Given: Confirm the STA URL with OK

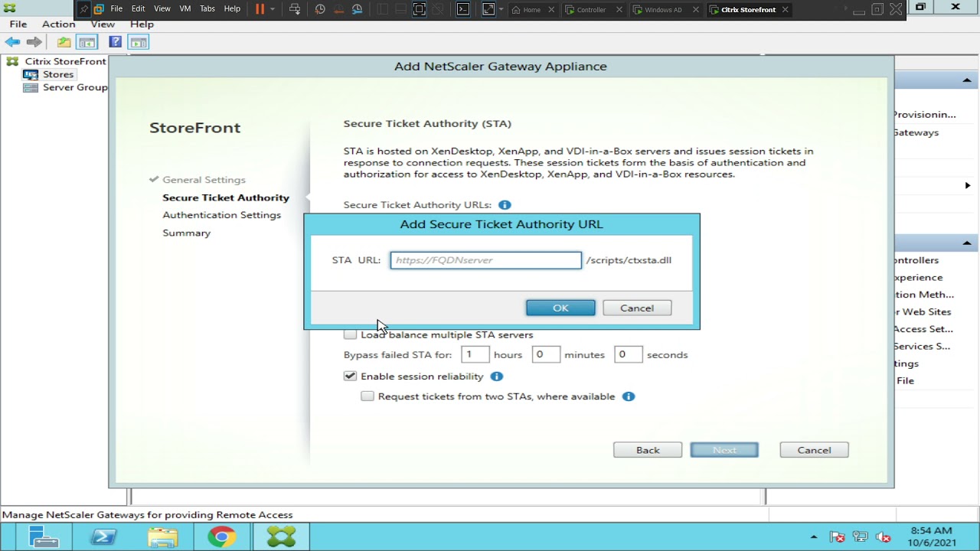Looking at the screenshot, I should tap(560, 308).
